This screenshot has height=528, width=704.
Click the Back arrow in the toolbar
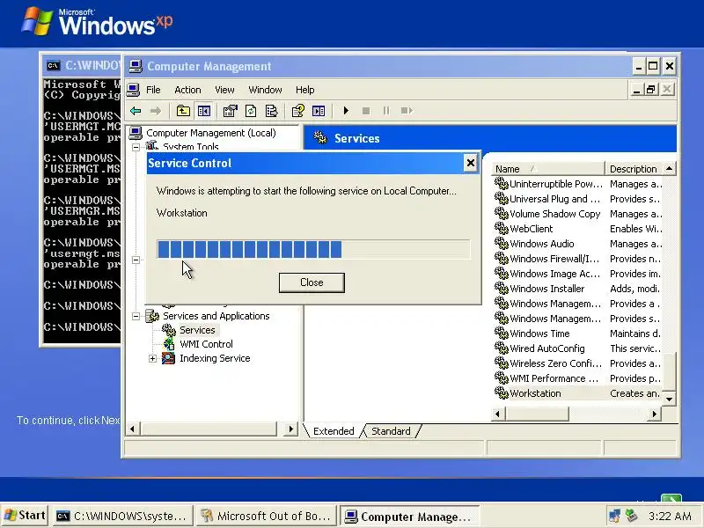click(136, 111)
